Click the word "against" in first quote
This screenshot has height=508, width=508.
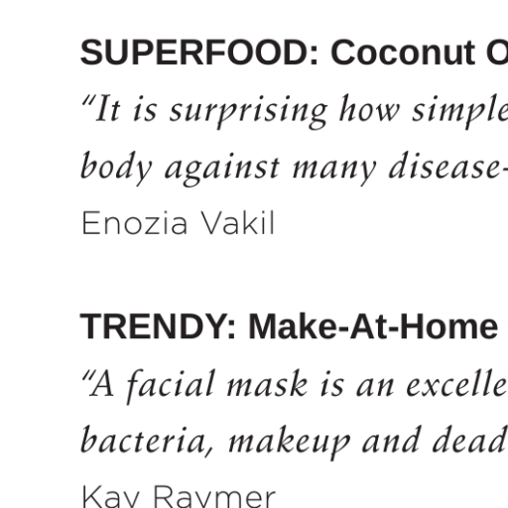tap(222, 169)
